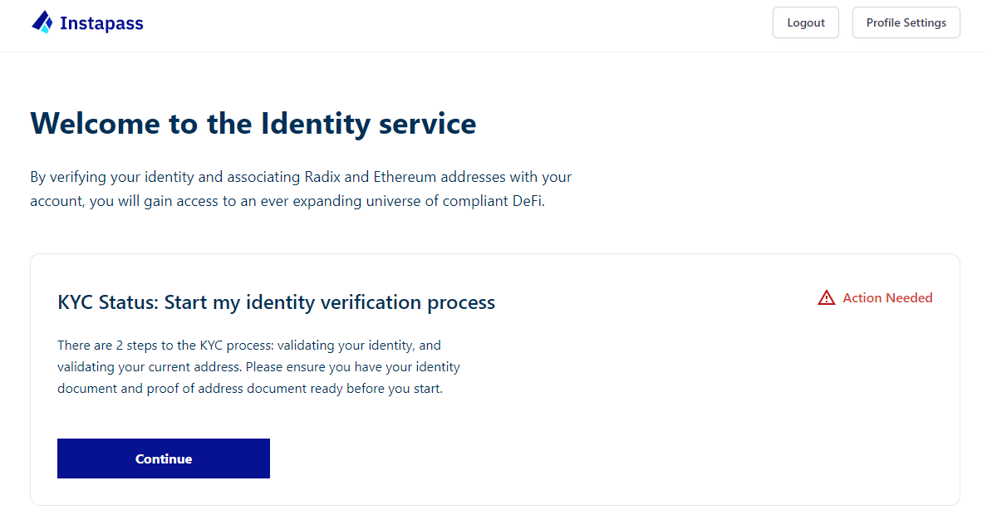Click the word Radix in the intro paragraph

[322, 177]
